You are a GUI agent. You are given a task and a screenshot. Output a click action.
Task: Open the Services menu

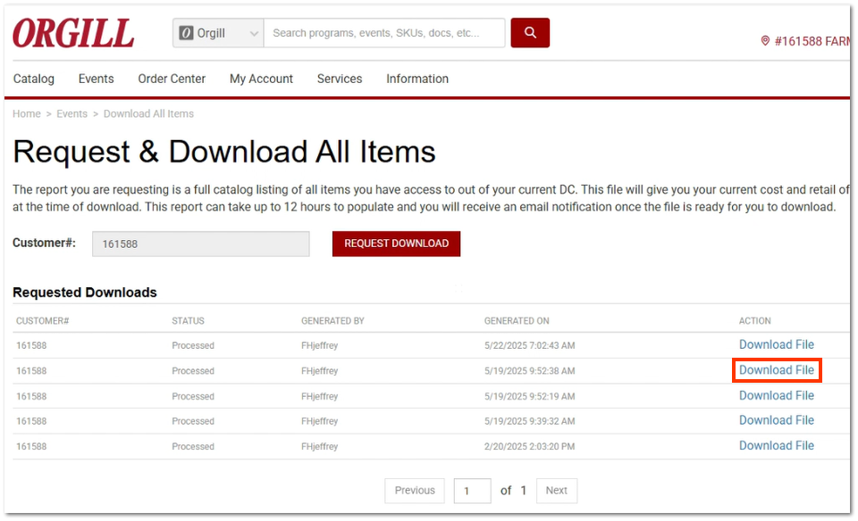pos(340,79)
